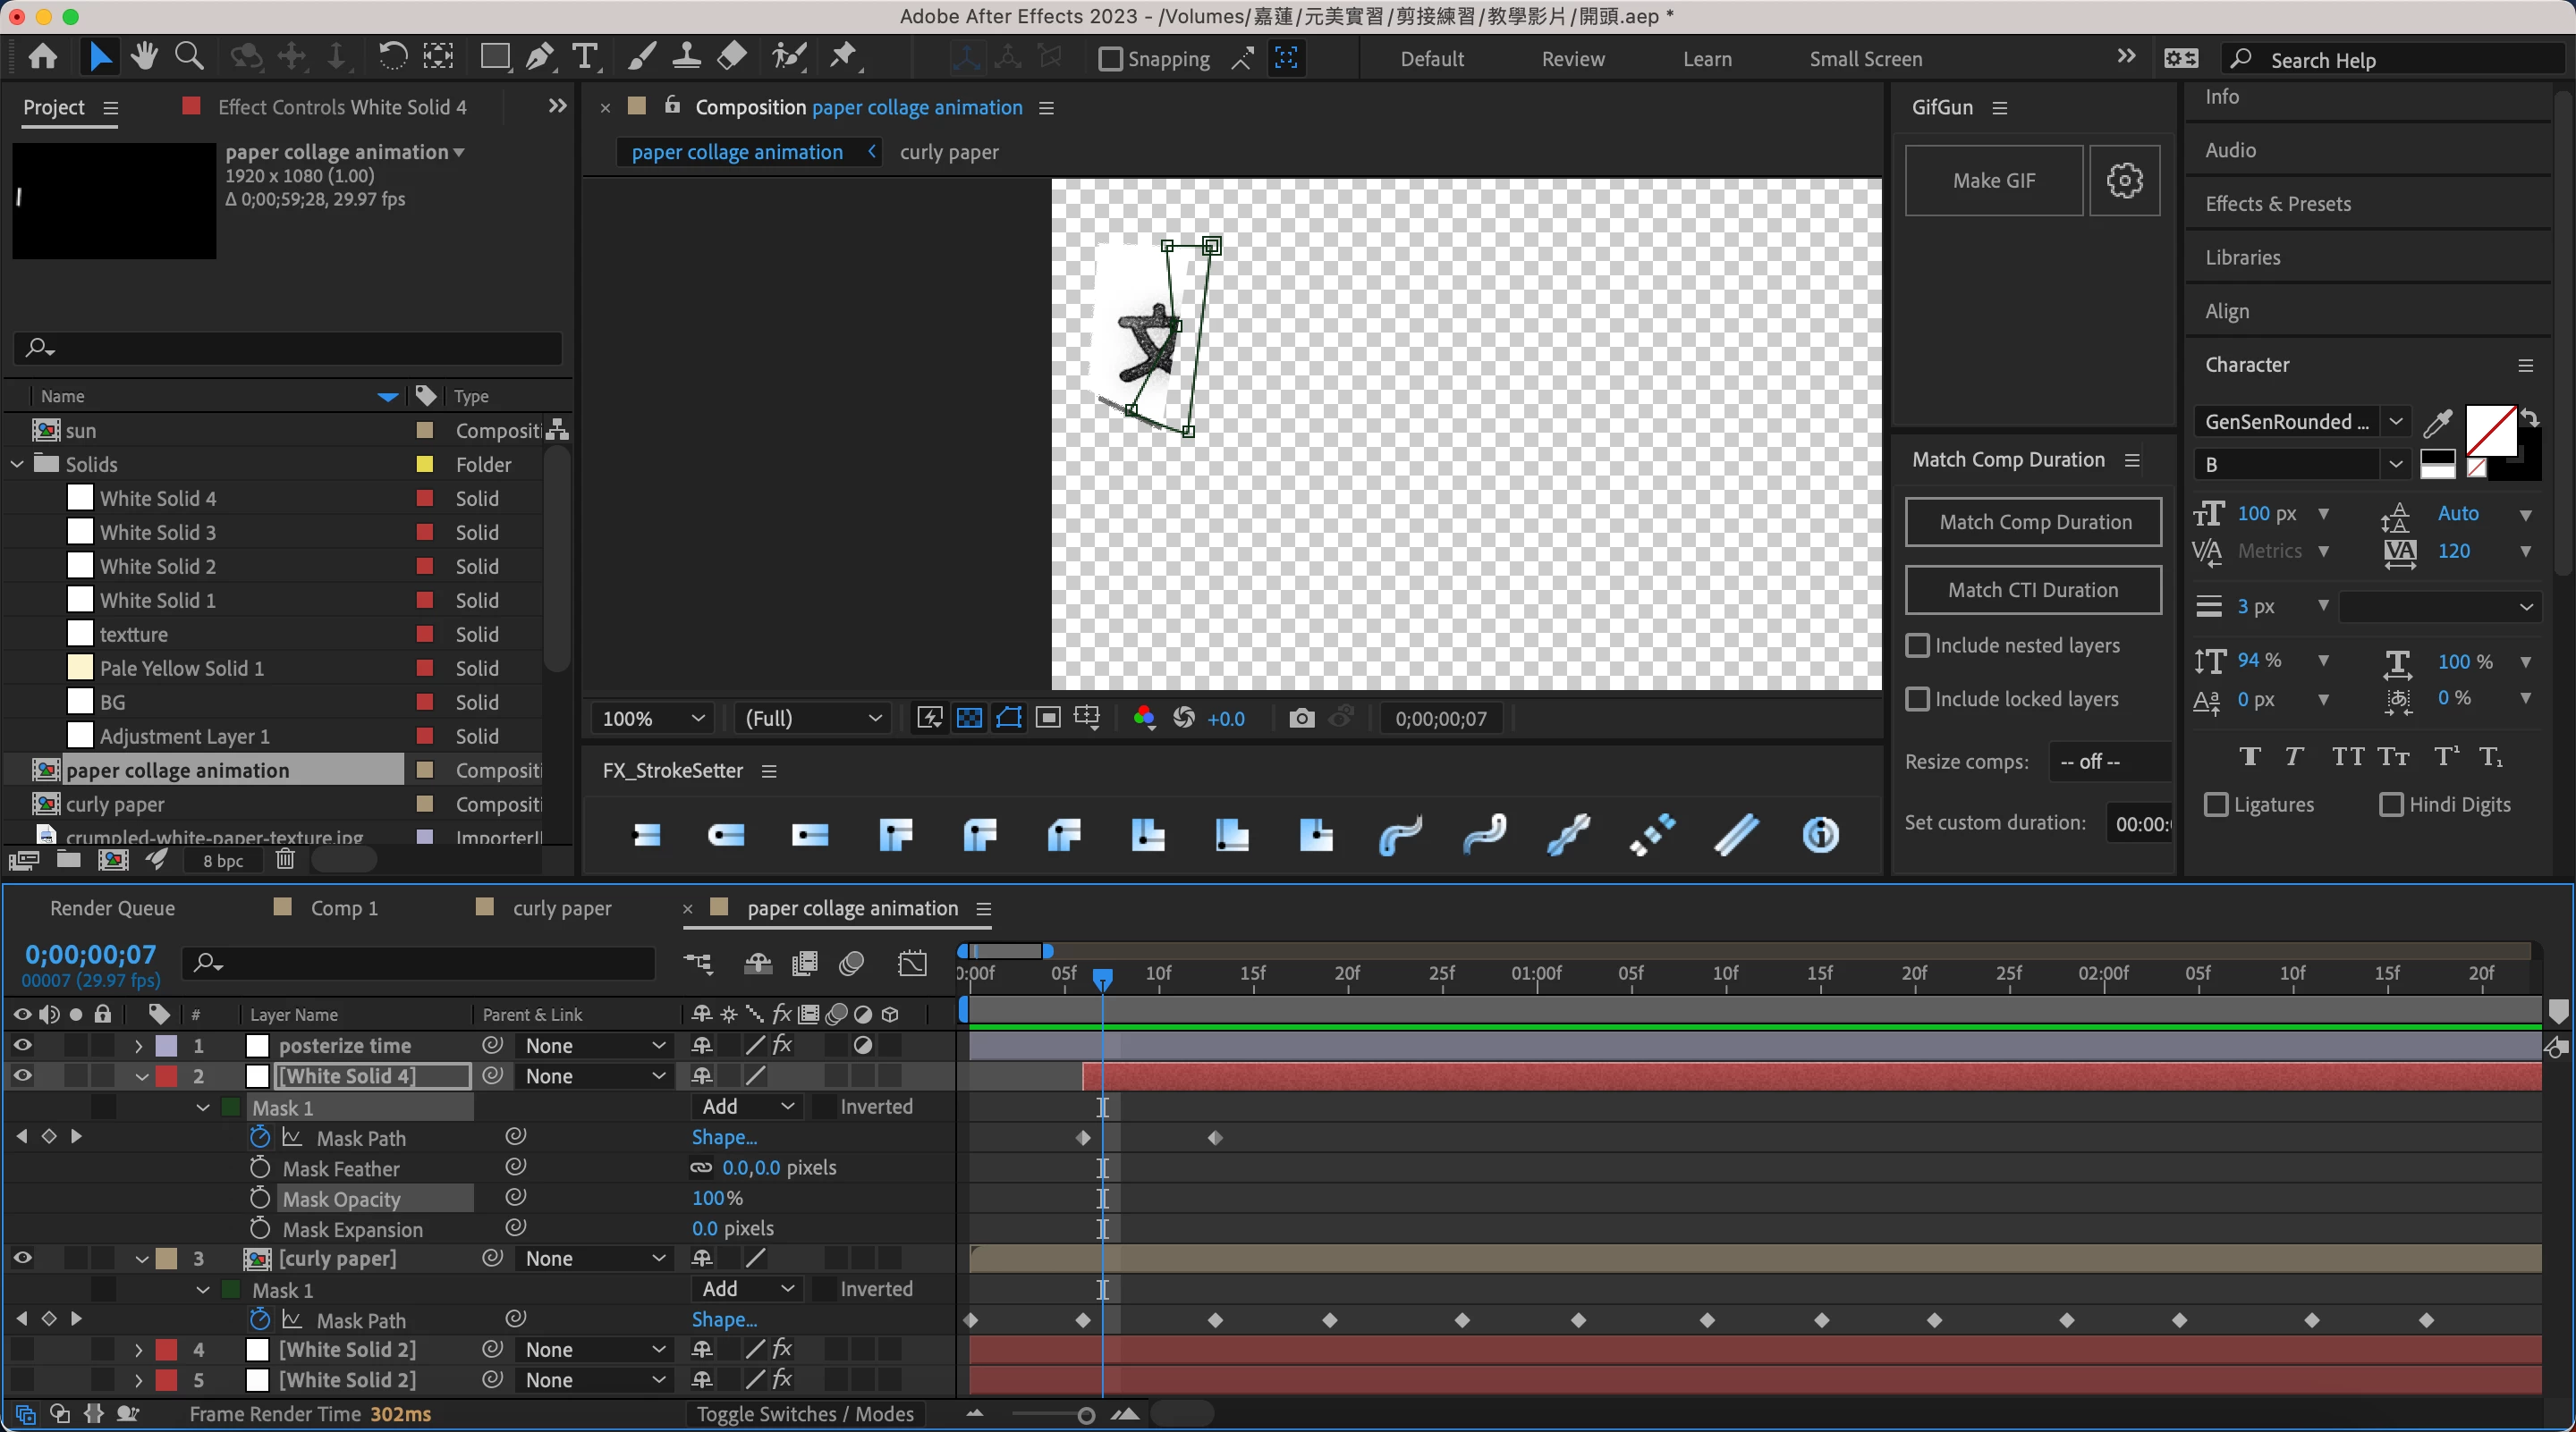2576x1432 pixels.
Task: Open the Effect Controls White Solid 4 tab
Action: click(x=342, y=107)
